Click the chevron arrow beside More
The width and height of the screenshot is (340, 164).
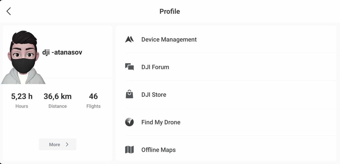click(x=67, y=144)
